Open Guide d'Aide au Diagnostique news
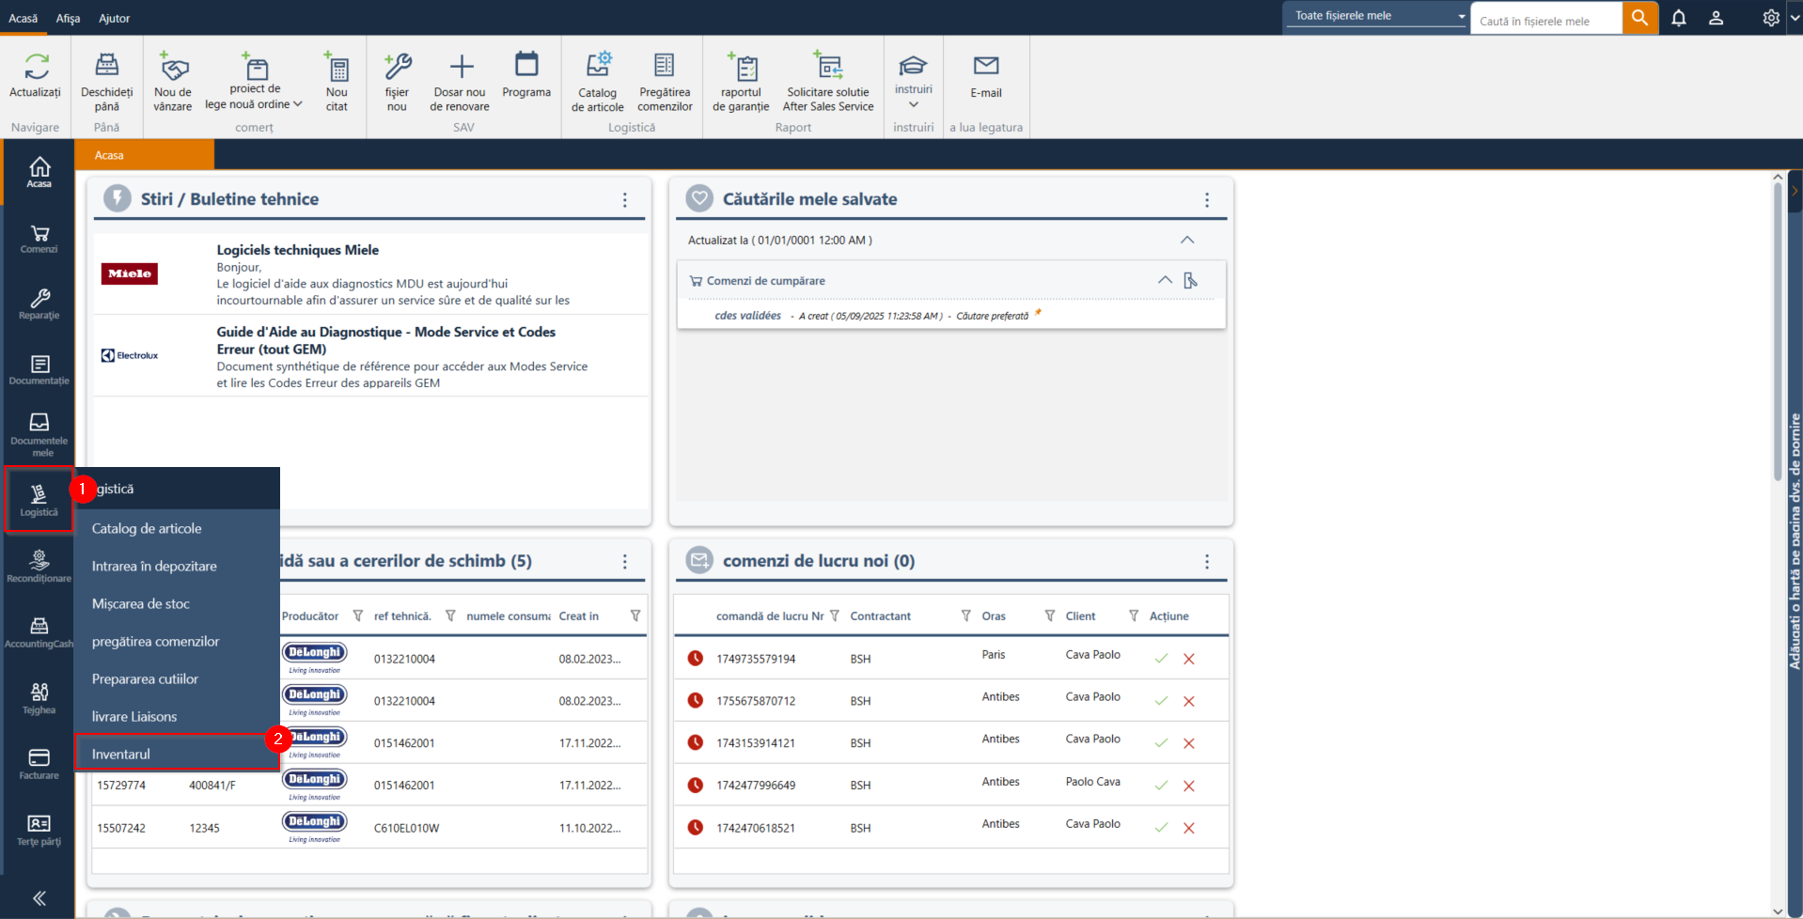The width and height of the screenshot is (1803, 919). click(386, 340)
